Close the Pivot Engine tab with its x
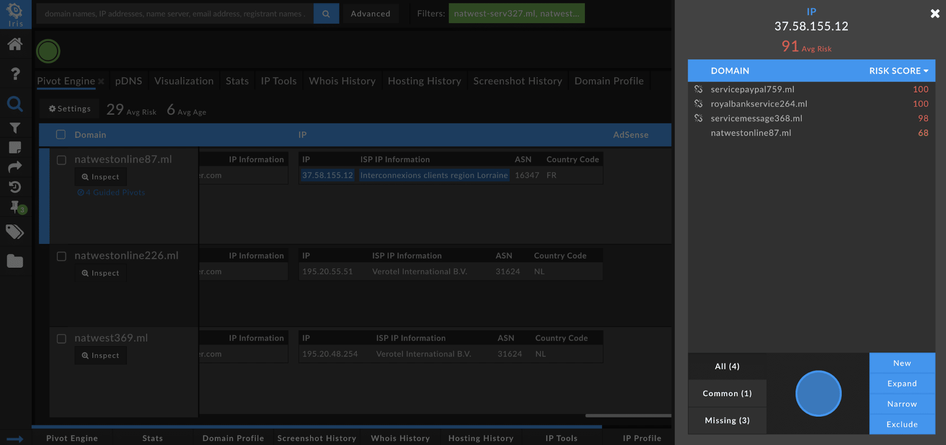Viewport: 946px width, 445px height. tap(101, 81)
